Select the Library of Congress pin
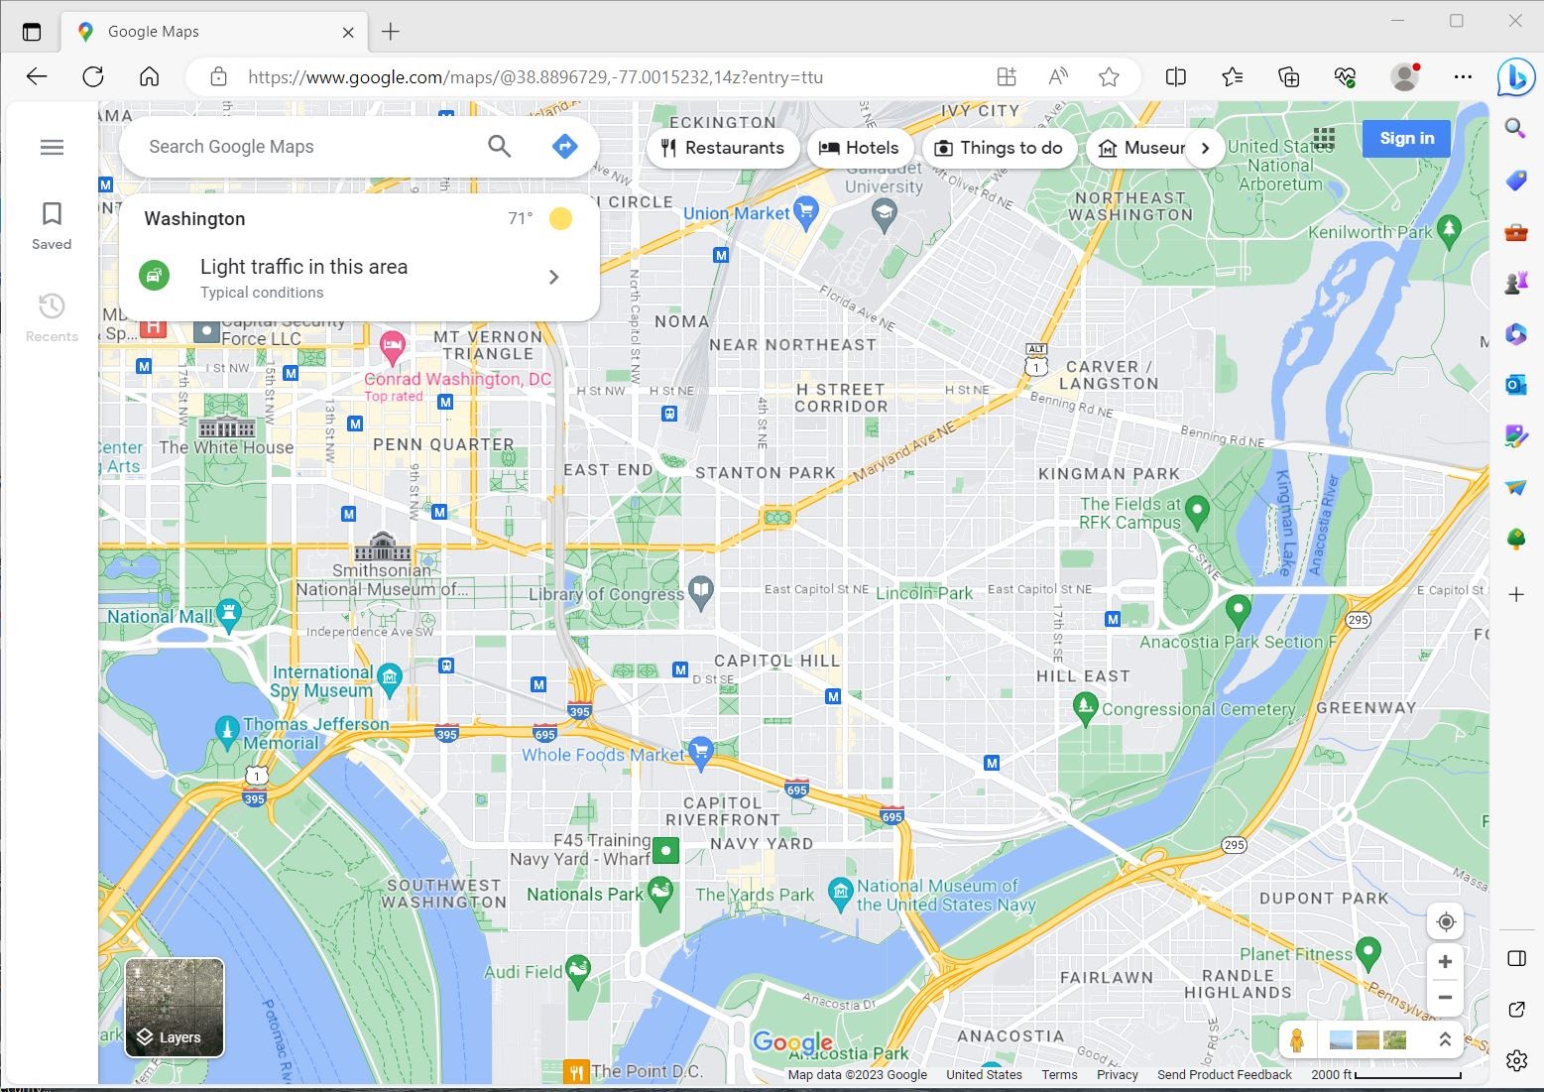The image size is (1544, 1092). tap(701, 592)
